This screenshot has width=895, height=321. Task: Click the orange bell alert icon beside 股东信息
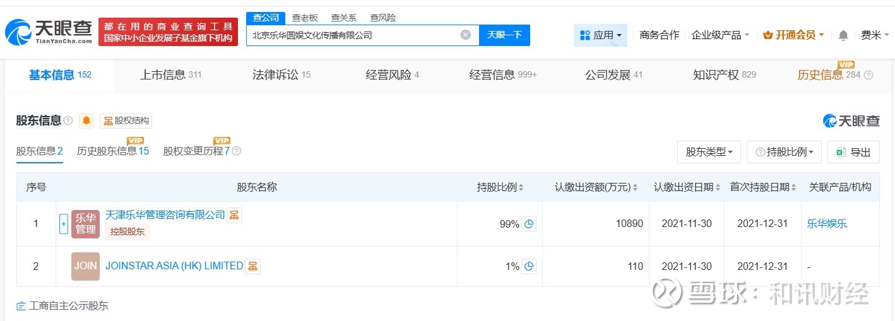click(x=86, y=120)
